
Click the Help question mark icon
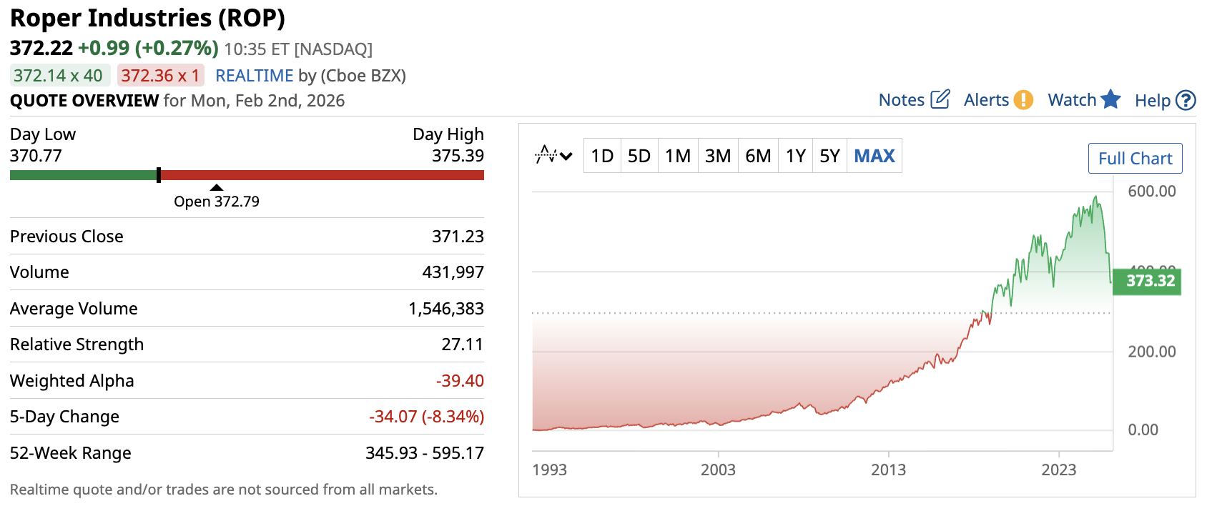pyautogui.click(x=1186, y=100)
